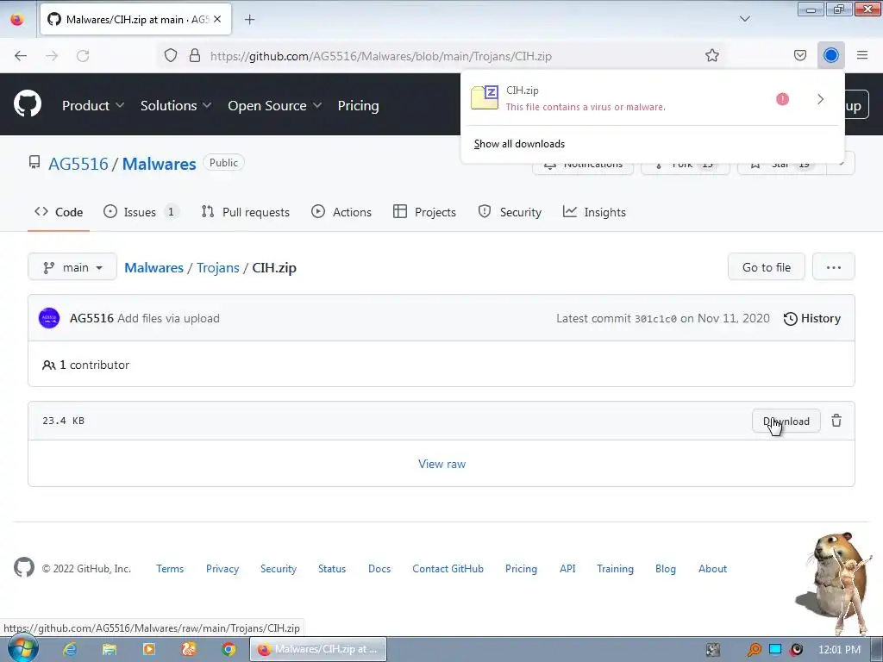
Task: List all tabs chevron
Action: 745,19
